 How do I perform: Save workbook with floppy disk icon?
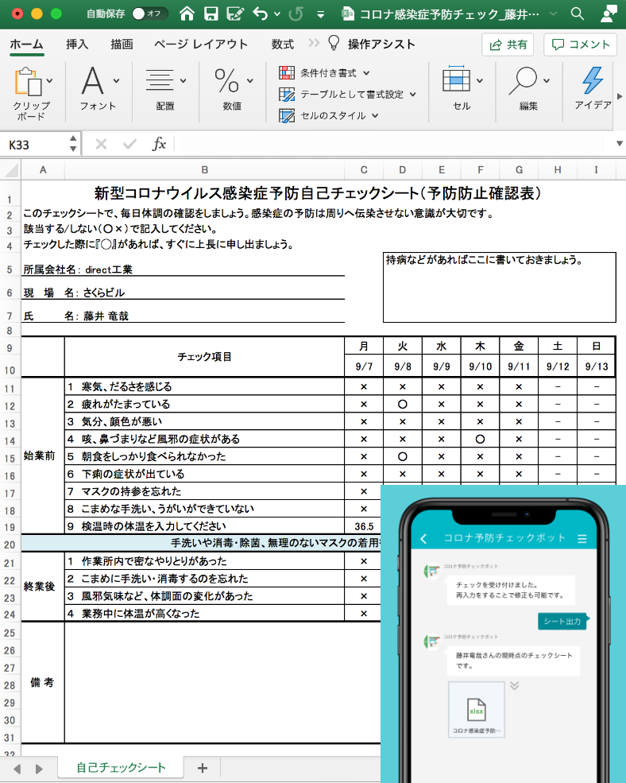(x=211, y=14)
